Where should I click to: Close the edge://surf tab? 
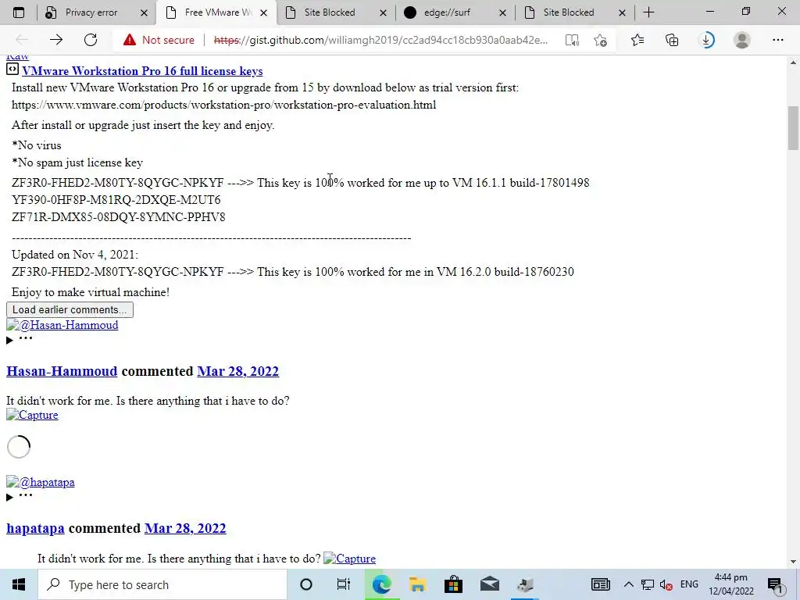tap(502, 12)
